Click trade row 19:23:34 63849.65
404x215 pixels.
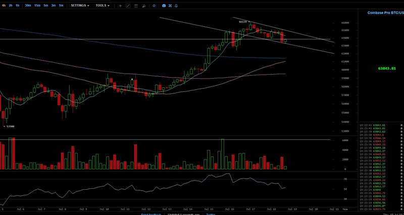tap(382, 154)
